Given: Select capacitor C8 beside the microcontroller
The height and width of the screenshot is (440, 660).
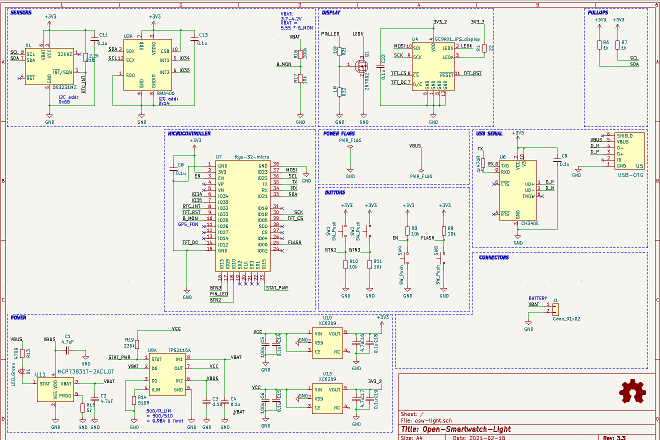Looking at the screenshot, I should (x=173, y=170).
